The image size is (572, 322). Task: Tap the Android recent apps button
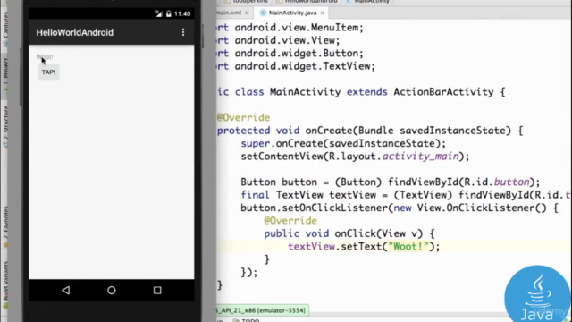(x=157, y=290)
